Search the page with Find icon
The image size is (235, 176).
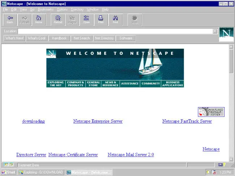[115, 20]
